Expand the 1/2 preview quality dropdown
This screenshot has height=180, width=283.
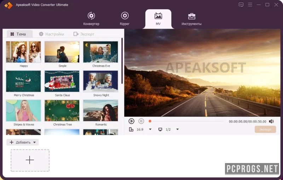[x=178, y=130]
